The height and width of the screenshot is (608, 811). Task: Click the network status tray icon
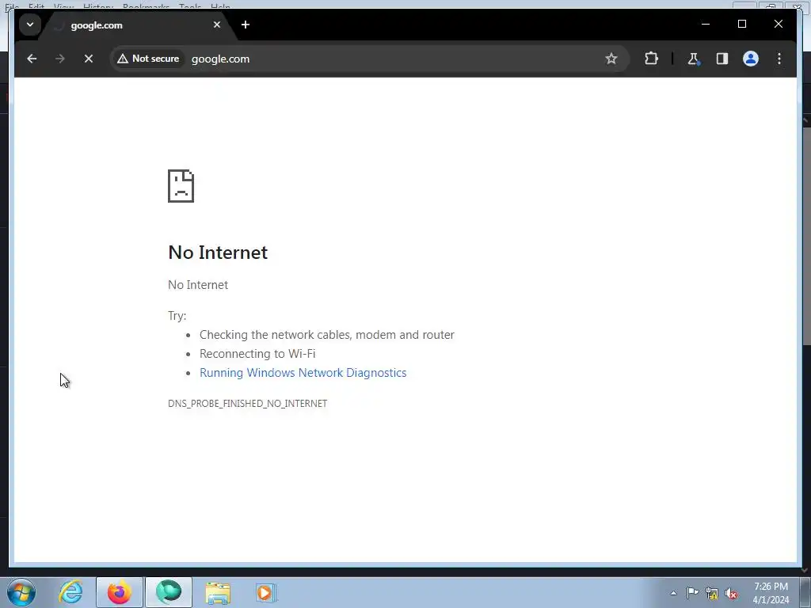712,594
